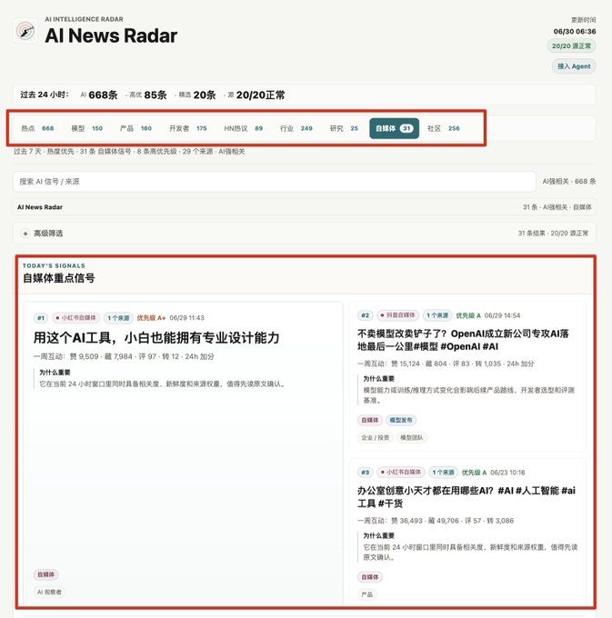Screen dimensions: 612x618
Task: Open the 产品 160 tab
Action: [136, 128]
